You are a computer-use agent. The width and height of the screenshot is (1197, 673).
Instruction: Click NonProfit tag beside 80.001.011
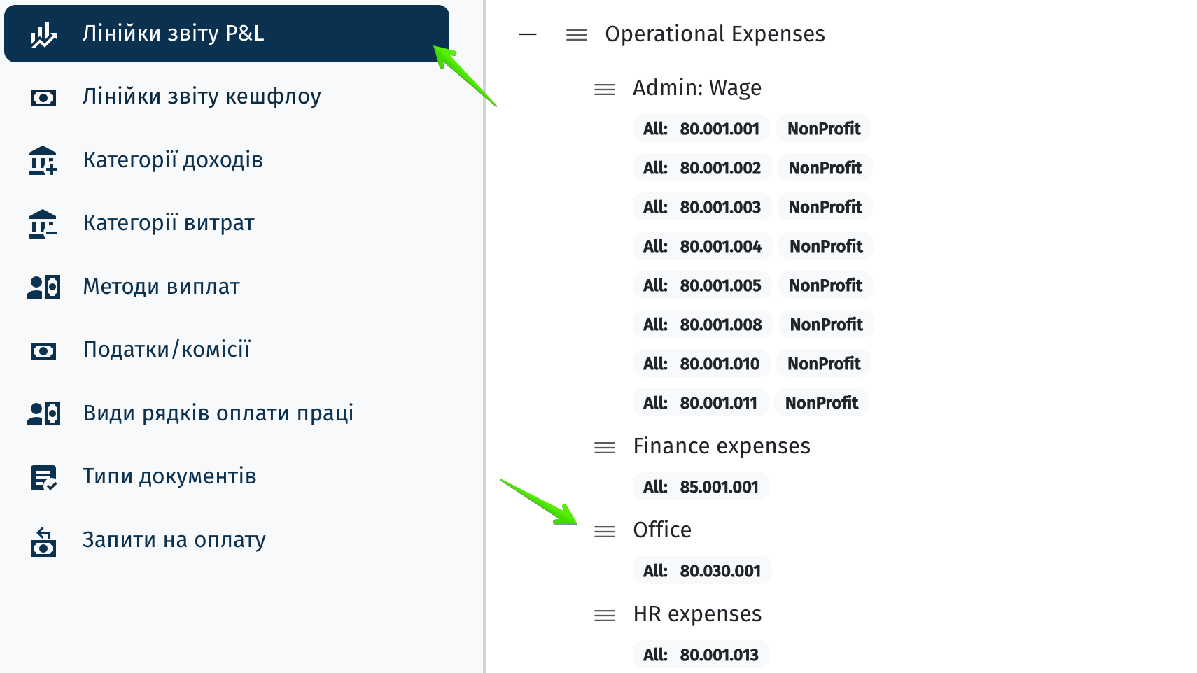pos(822,403)
